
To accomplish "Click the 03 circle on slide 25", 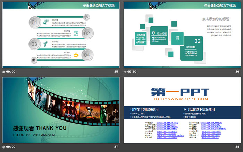I will [x=35, y=44].
